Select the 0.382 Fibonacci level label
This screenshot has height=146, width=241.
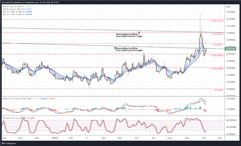(x=217, y=55)
